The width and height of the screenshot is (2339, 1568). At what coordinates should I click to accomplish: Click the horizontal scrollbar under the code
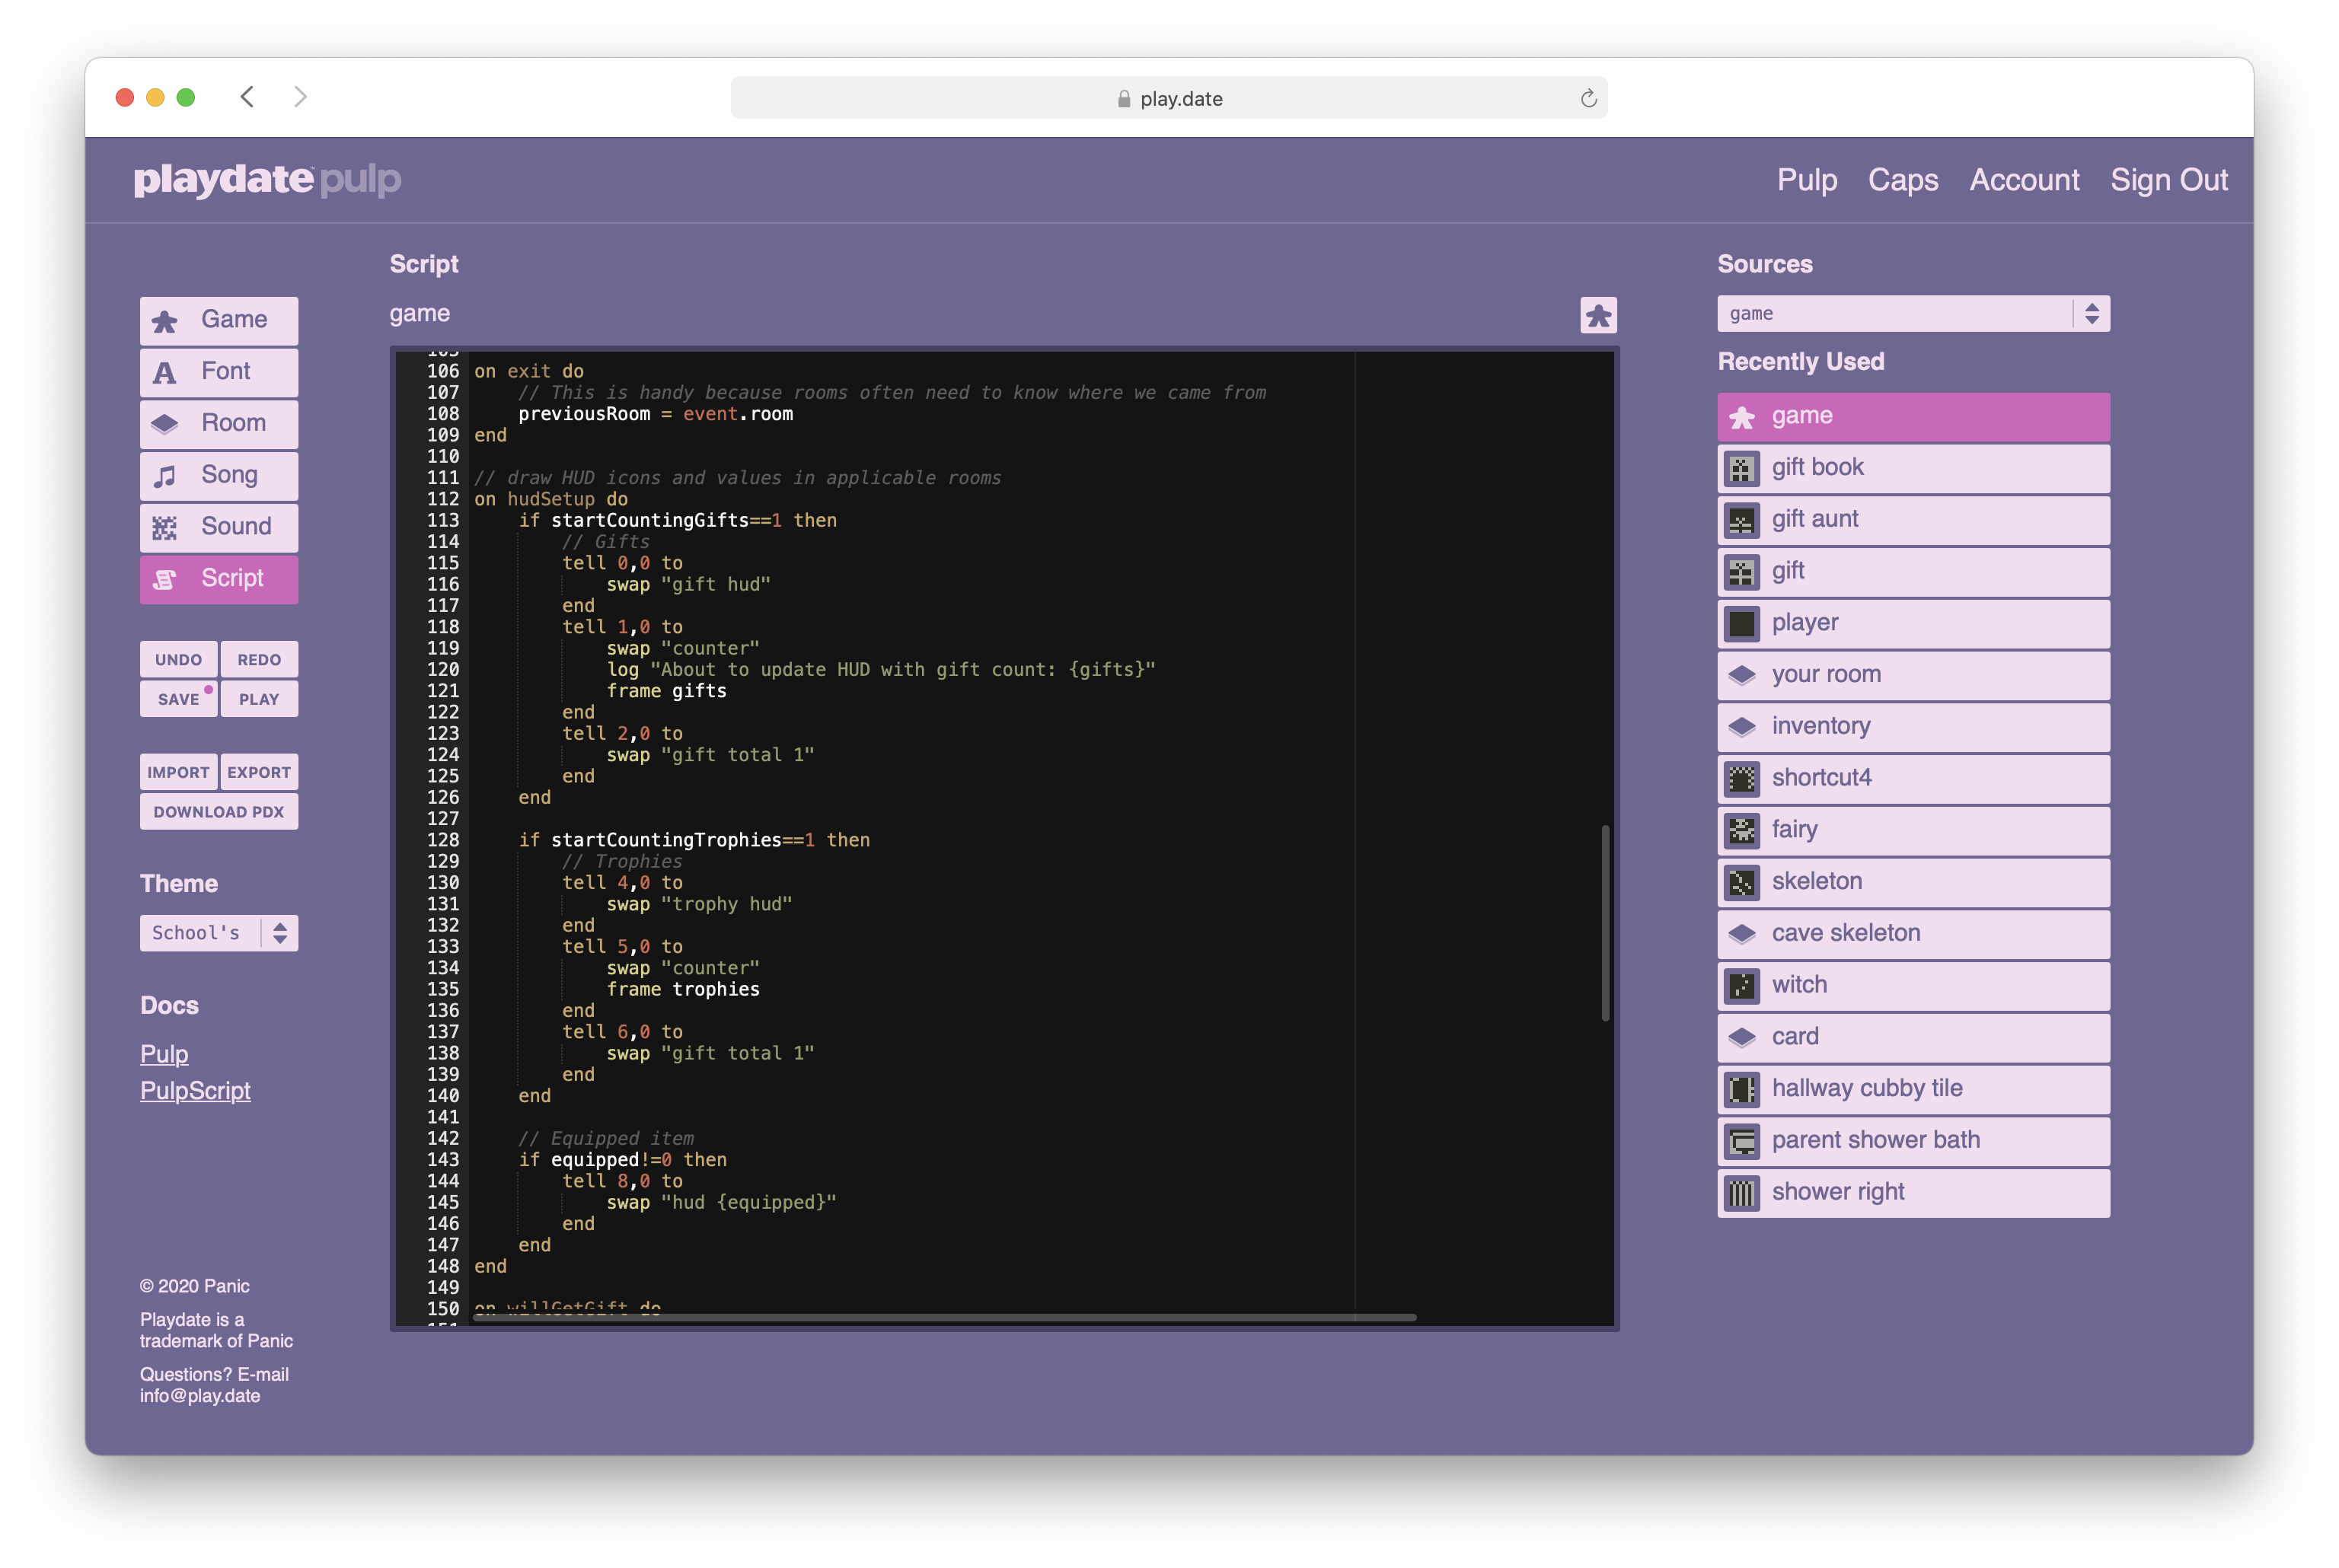(x=944, y=1318)
